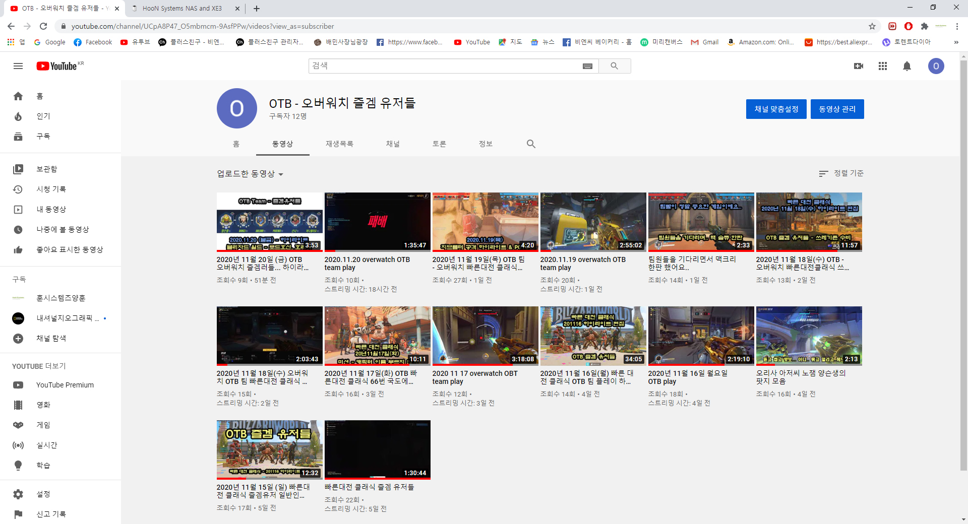This screenshot has height=524, width=968.
Task: Open the account avatar menu in header
Action: [936, 66]
